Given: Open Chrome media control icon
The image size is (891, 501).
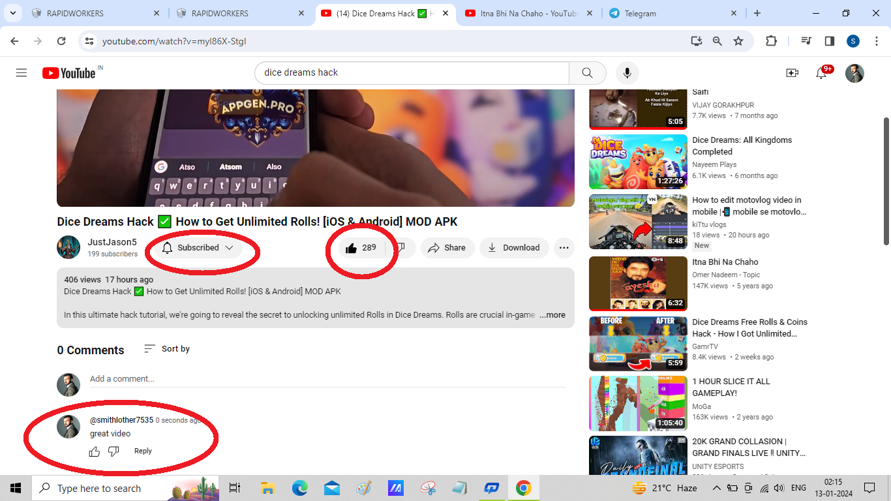Looking at the screenshot, I should click(807, 41).
